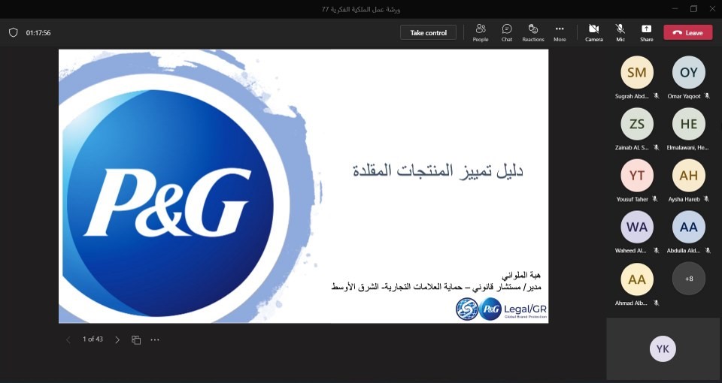Image resolution: width=722 pixels, height=383 pixels.
Task: Restore down the Teams window
Action: pyautogui.click(x=693, y=9)
